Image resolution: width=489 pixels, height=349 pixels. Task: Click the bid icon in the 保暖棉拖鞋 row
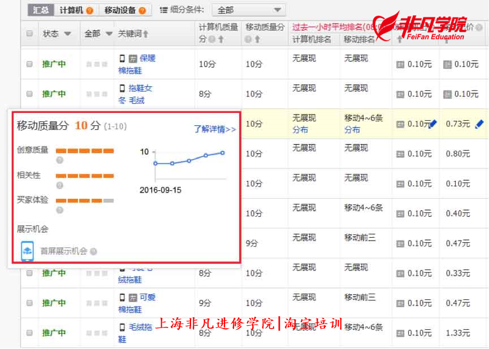pyautogui.click(x=400, y=65)
